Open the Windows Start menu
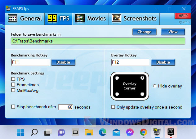The image size is (196, 139). point(21,132)
